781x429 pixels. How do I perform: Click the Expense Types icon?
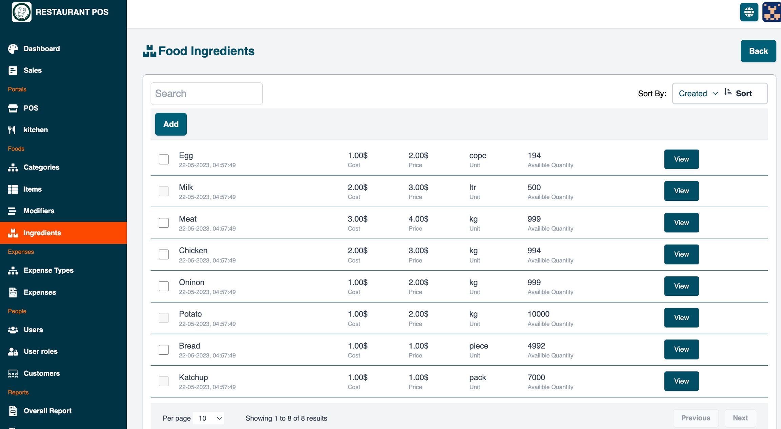click(x=13, y=271)
